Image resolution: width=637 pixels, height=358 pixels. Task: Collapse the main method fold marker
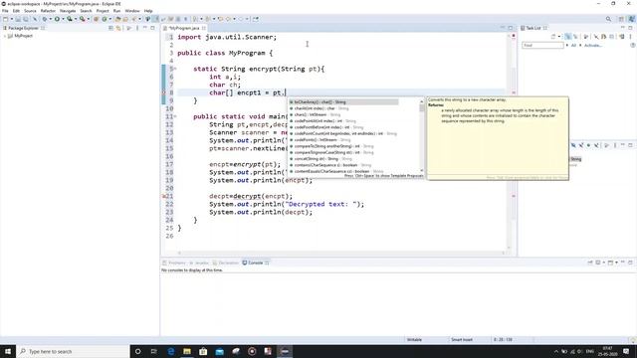coord(175,116)
